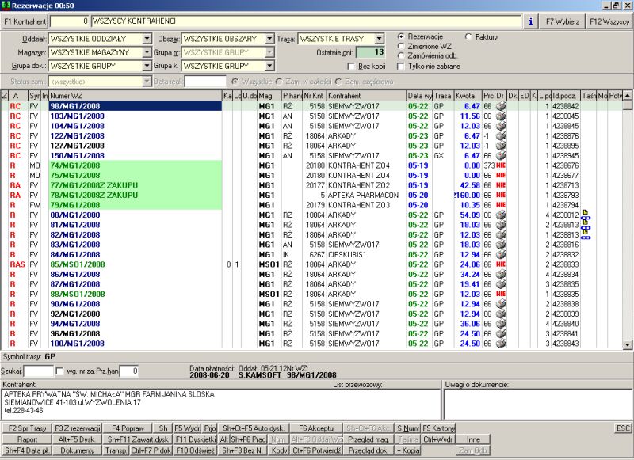Click printer icon in row 84/MG1/2008
Image resolution: width=634 pixels, height=460 pixels.
(x=501, y=255)
